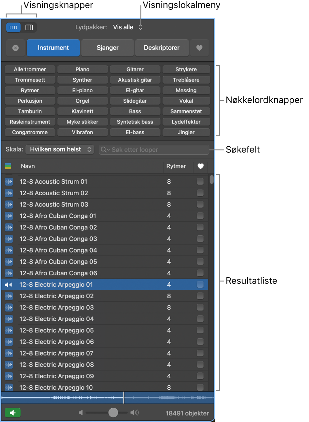The image size is (309, 422).
Task: Switch to column view icon
Action: tap(29, 28)
